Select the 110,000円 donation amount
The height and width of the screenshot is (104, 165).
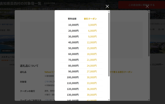(73, 83)
